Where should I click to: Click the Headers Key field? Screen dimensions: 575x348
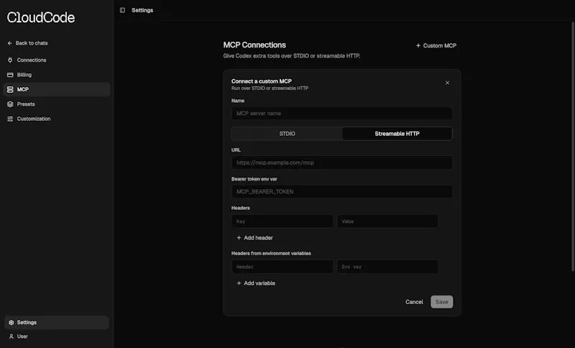[x=282, y=221]
